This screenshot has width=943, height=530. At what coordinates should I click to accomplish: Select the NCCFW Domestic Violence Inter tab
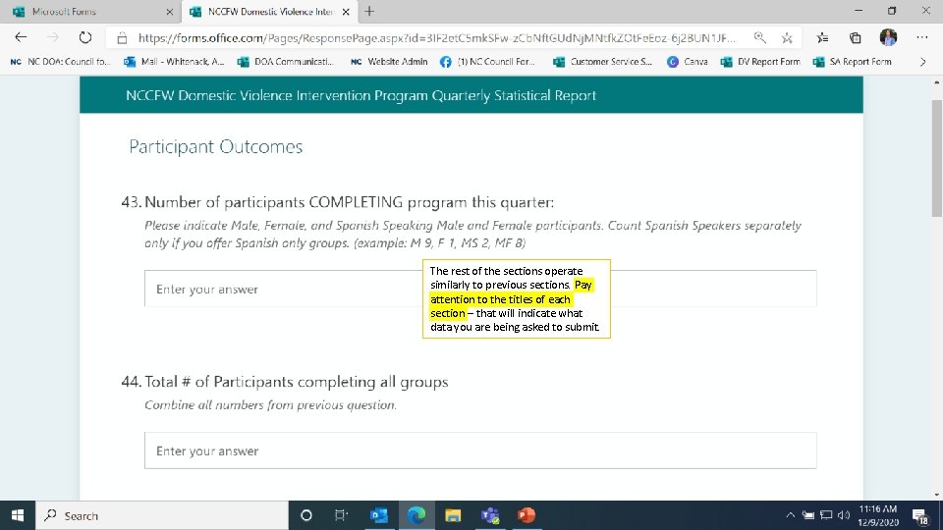coord(269,12)
